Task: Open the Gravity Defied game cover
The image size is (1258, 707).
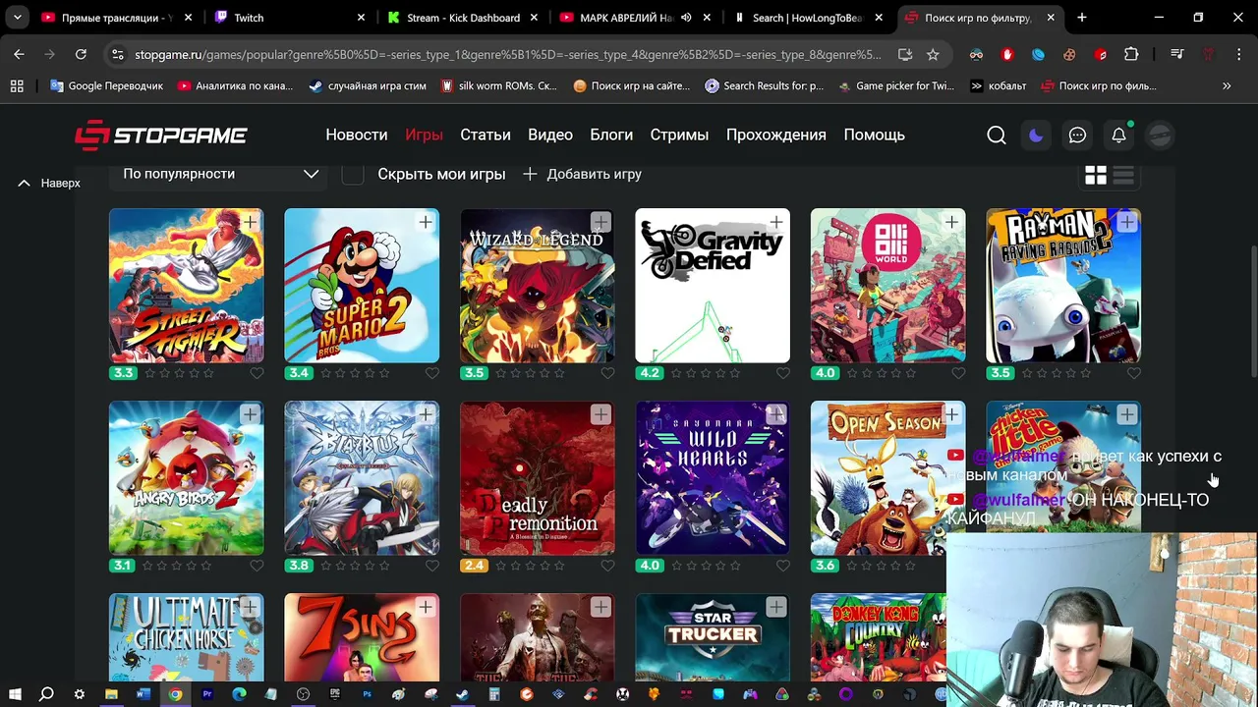Action: click(x=713, y=286)
